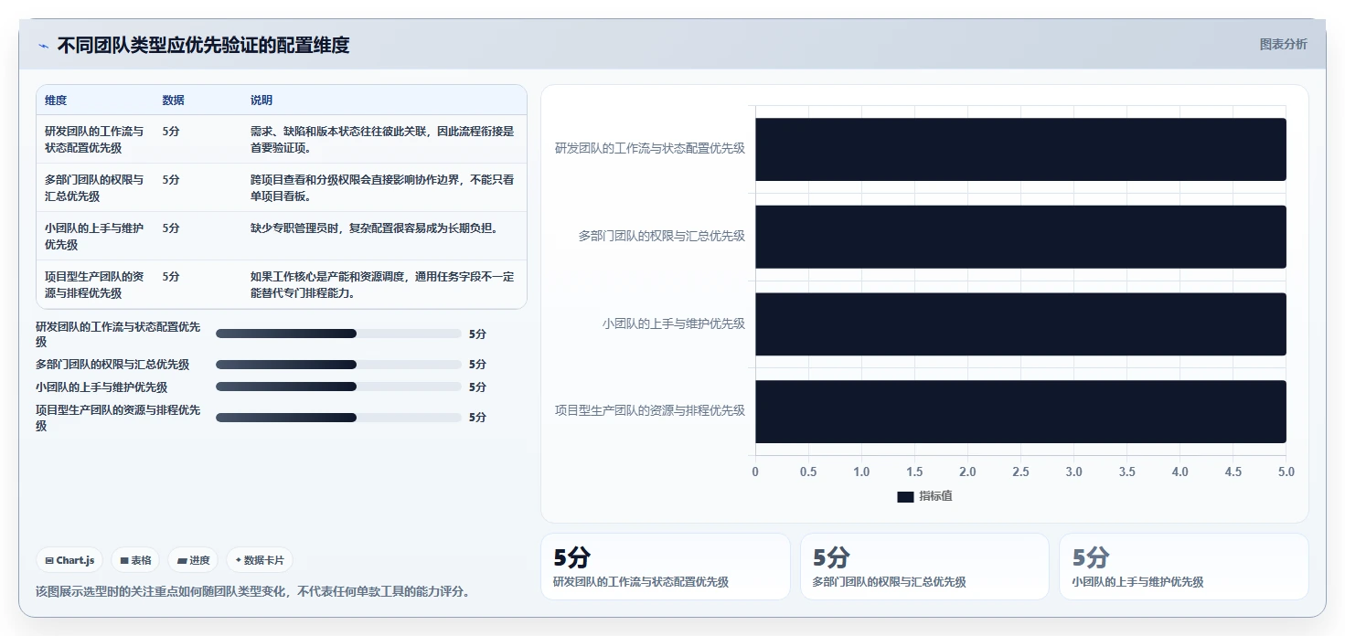
Task: Click the 5分 value after the 研发团队 progress bar
Action: coord(477,334)
